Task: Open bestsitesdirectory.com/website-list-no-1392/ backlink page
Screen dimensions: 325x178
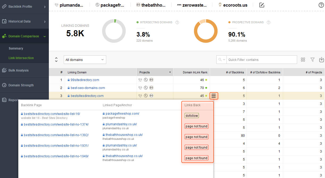Action: 56,135
